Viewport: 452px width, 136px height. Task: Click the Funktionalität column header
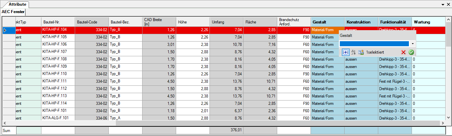pos(395,22)
